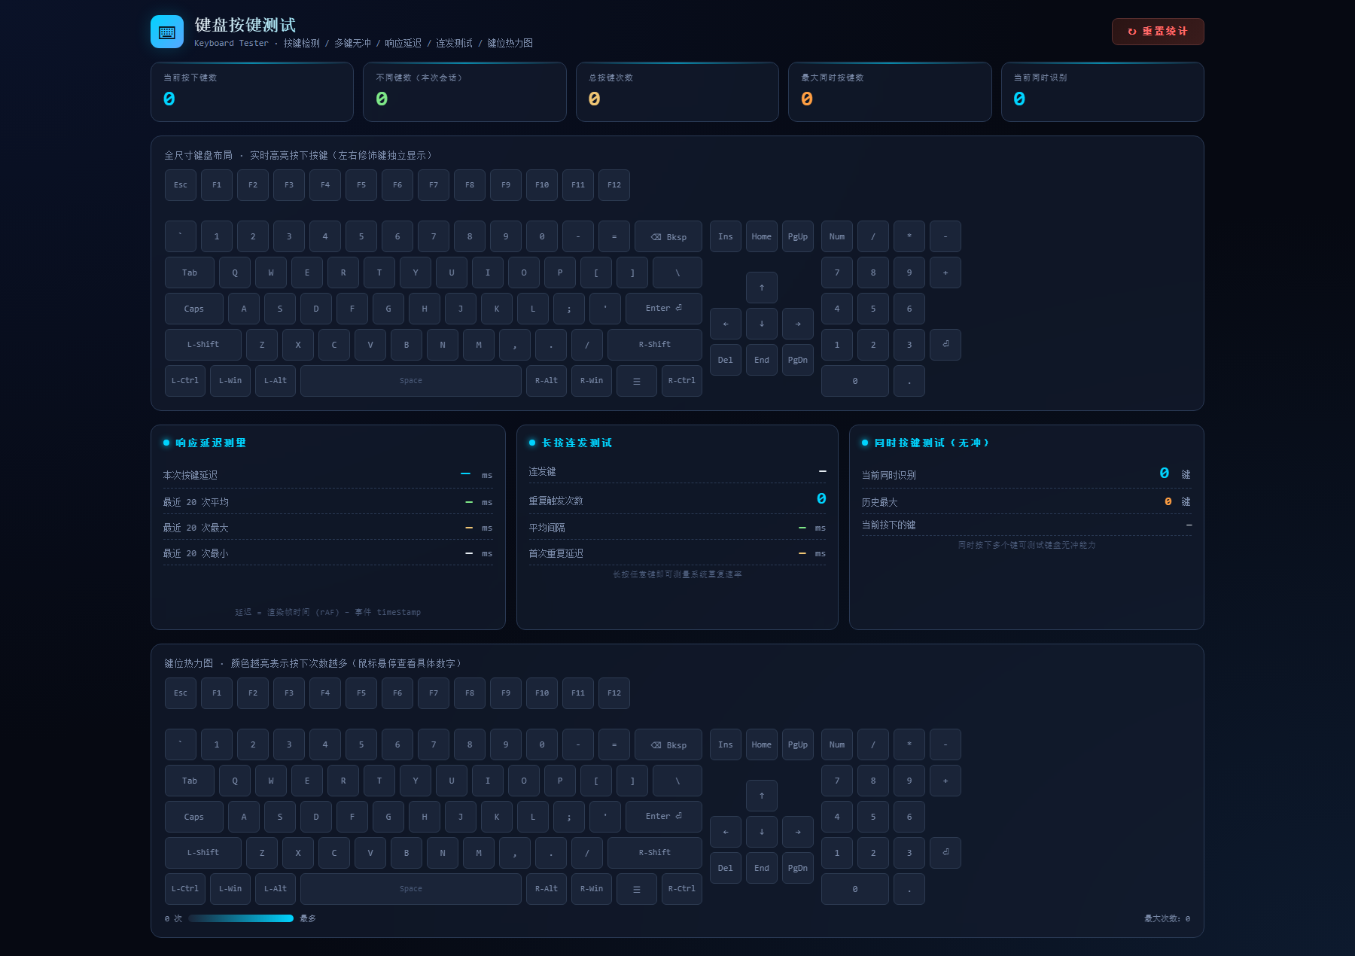Viewport: 1355px width, 956px height.
Task: Click the Caps key in the heatmap keyboard
Action: click(194, 817)
